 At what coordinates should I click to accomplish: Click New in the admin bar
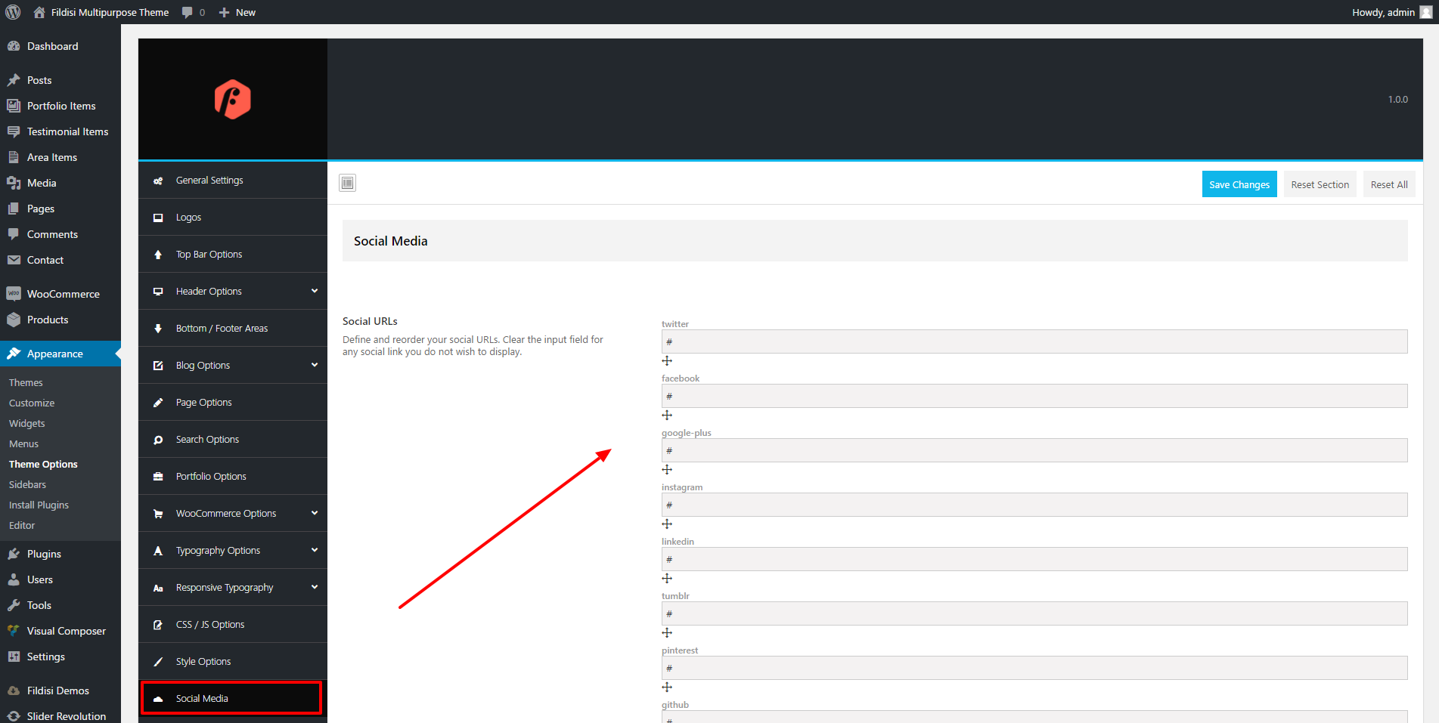[x=237, y=12]
